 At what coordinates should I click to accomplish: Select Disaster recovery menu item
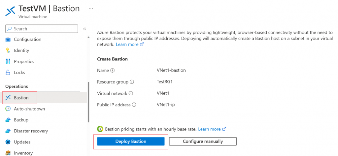click(x=31, y=131)
